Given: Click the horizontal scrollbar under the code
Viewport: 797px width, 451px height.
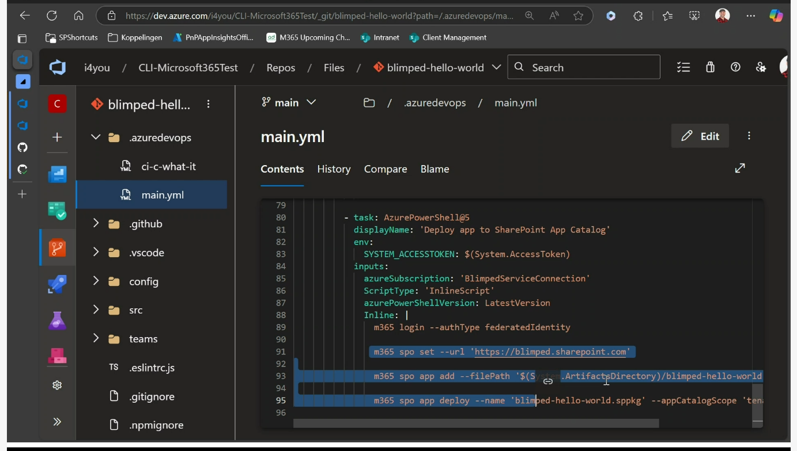Looking at the screenshot, I should (476, 423).
